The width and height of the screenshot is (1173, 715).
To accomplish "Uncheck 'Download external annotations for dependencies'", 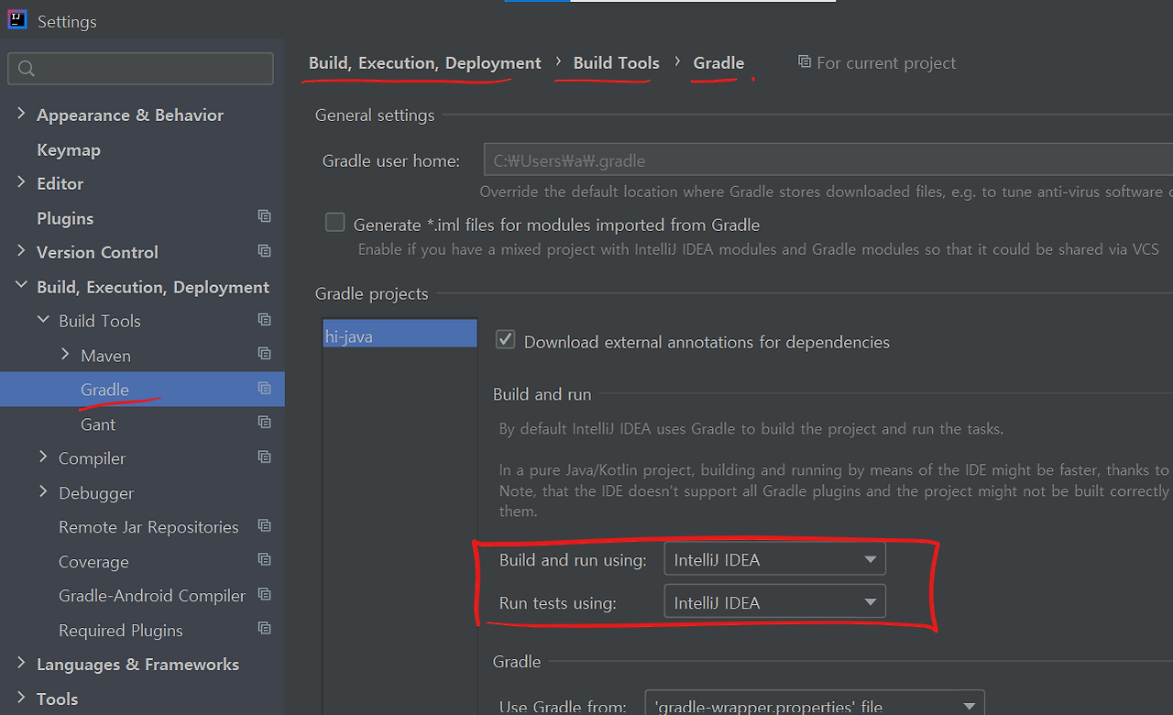I will pyautogui.click(x=505, y=339).
